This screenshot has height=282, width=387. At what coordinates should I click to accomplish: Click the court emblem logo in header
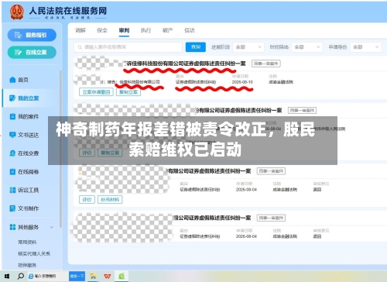(x=17, y=12)
